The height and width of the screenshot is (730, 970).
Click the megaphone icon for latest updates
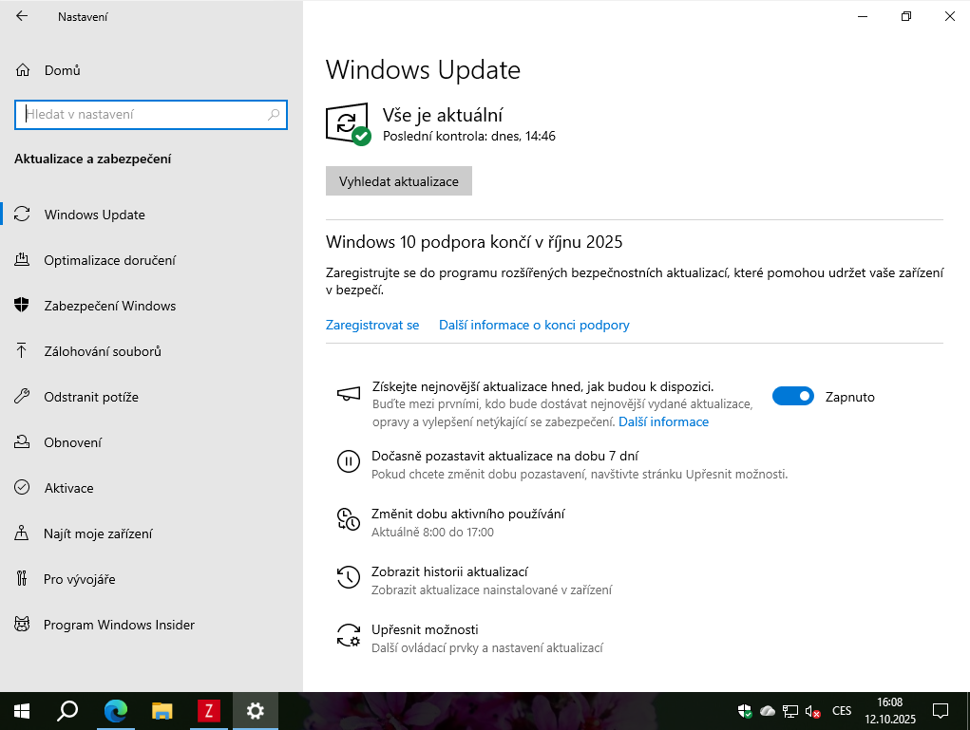click(349, 394)
